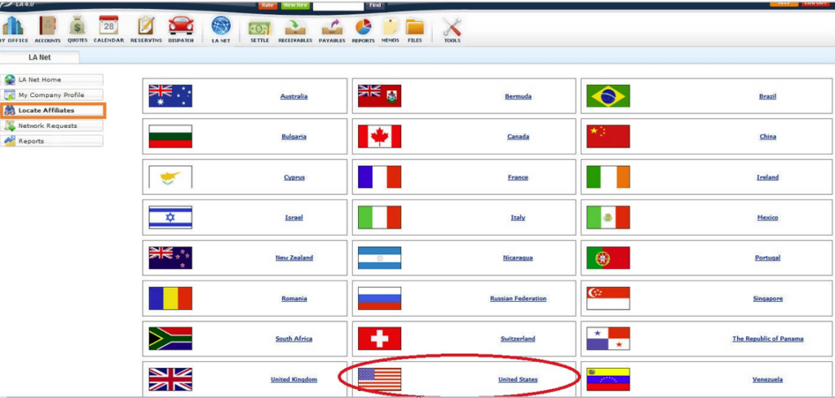Click the Reservations notepad icon

145,27
